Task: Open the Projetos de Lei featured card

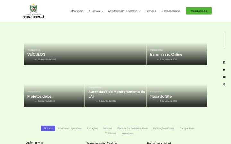Action: click(40, 96)
